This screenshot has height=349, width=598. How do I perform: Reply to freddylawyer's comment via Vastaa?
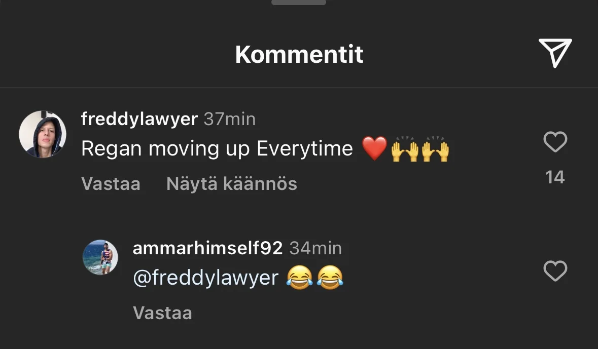[x=111, y=184]
